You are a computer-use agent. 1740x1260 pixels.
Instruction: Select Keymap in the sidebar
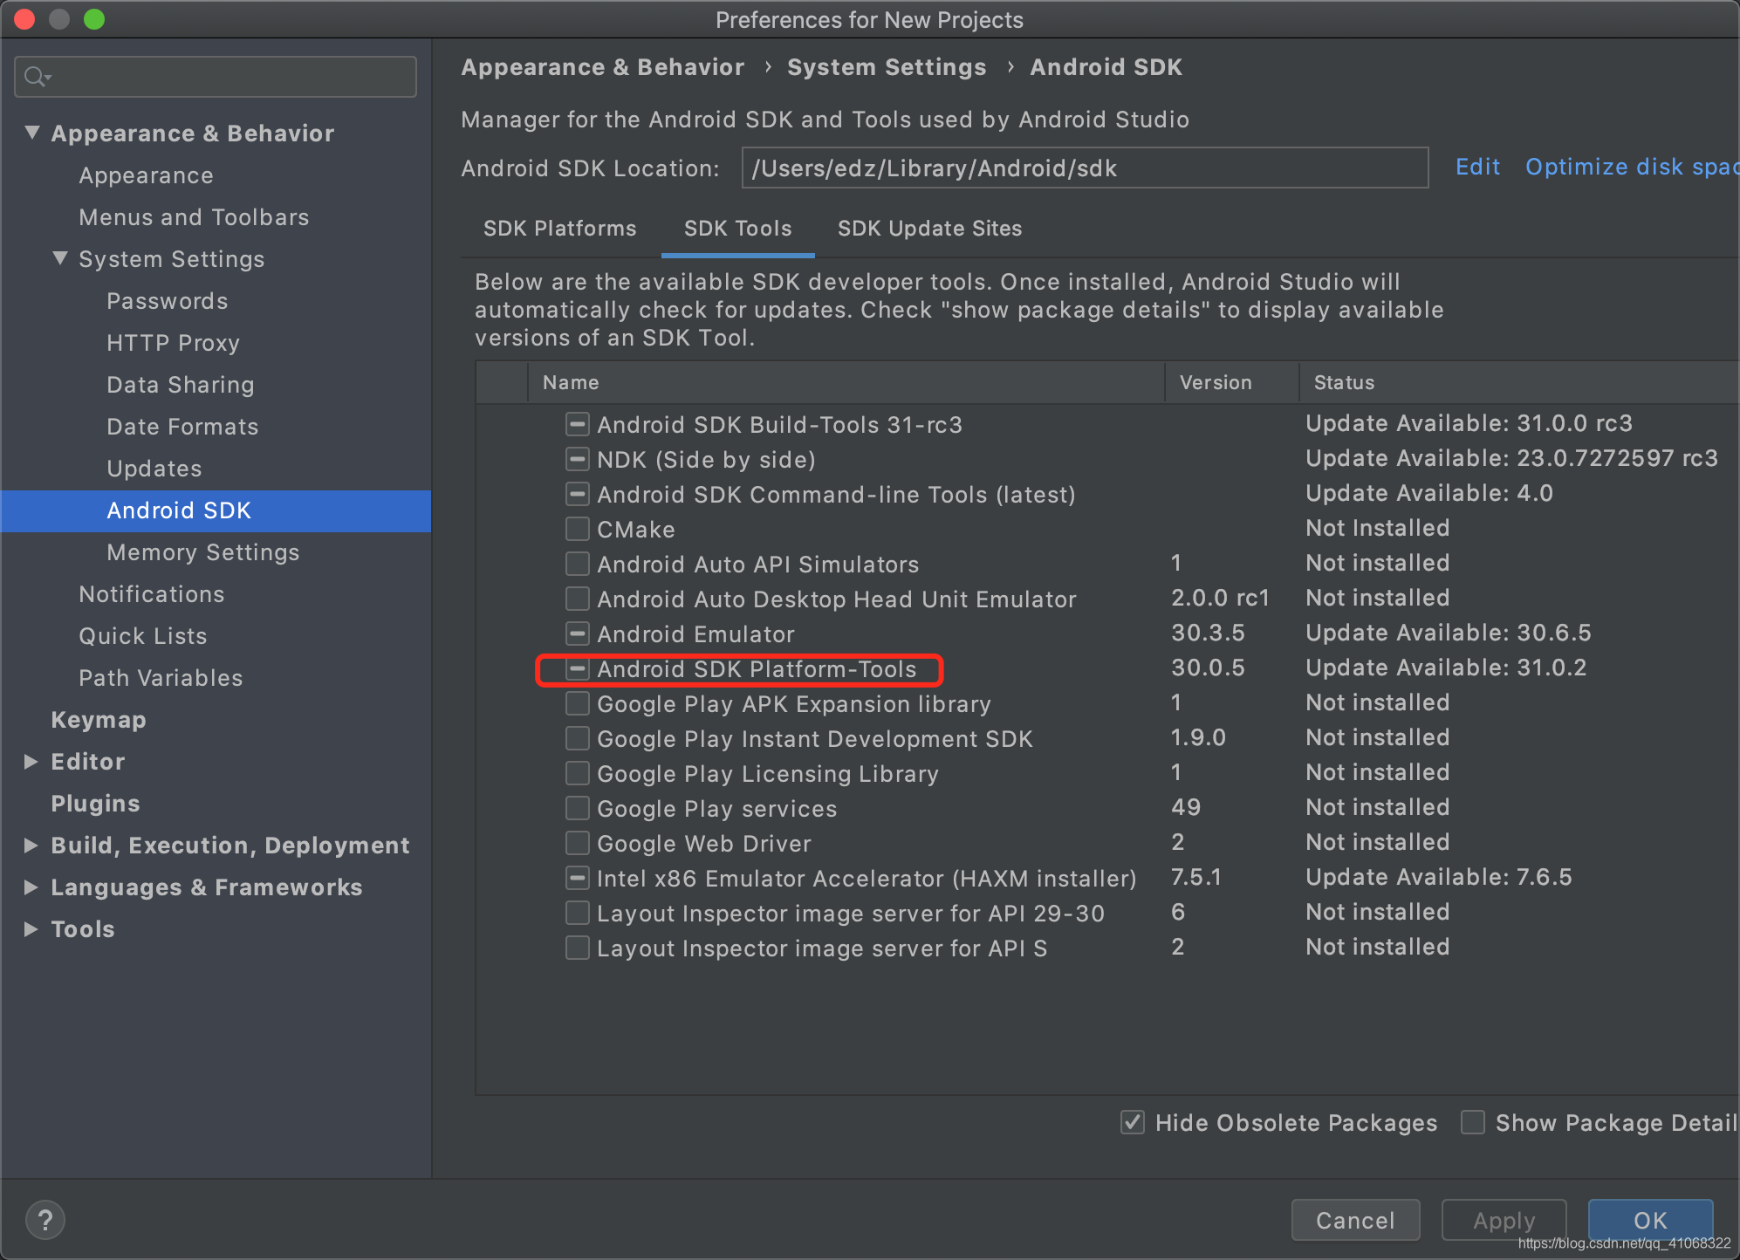tap(99, 720)
